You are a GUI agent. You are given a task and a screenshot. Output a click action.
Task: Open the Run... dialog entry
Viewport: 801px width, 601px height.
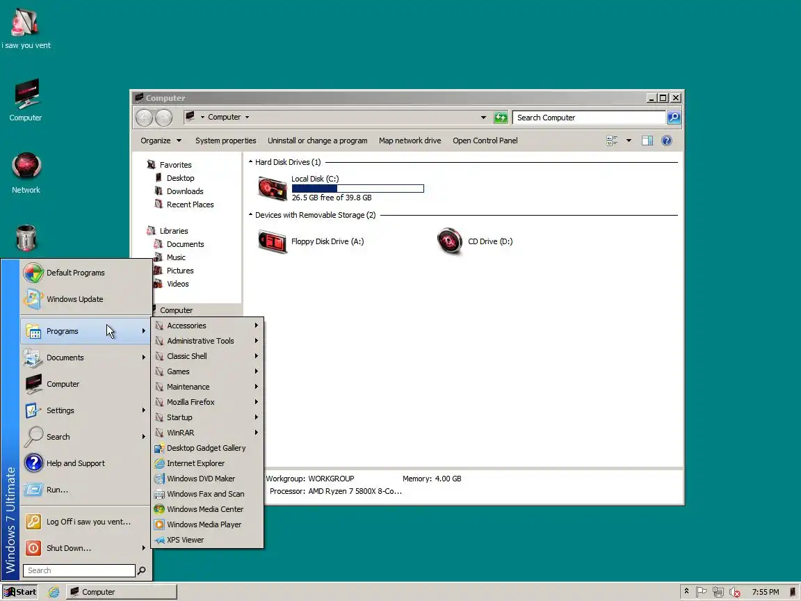(86, 490)
